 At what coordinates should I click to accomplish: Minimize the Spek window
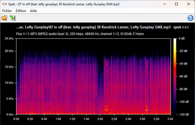(x=164, y=4)
